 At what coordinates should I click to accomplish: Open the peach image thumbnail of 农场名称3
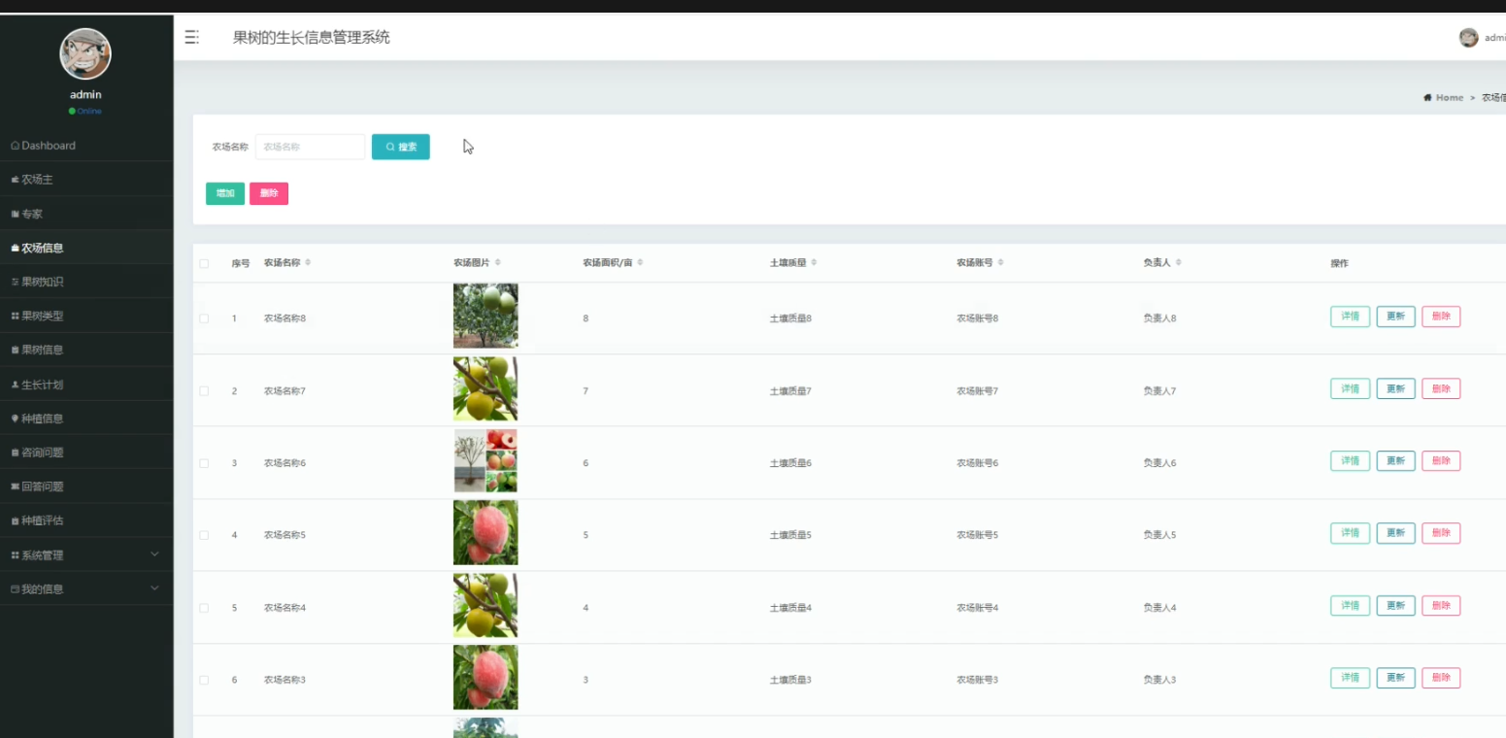[x=485, y=677]
